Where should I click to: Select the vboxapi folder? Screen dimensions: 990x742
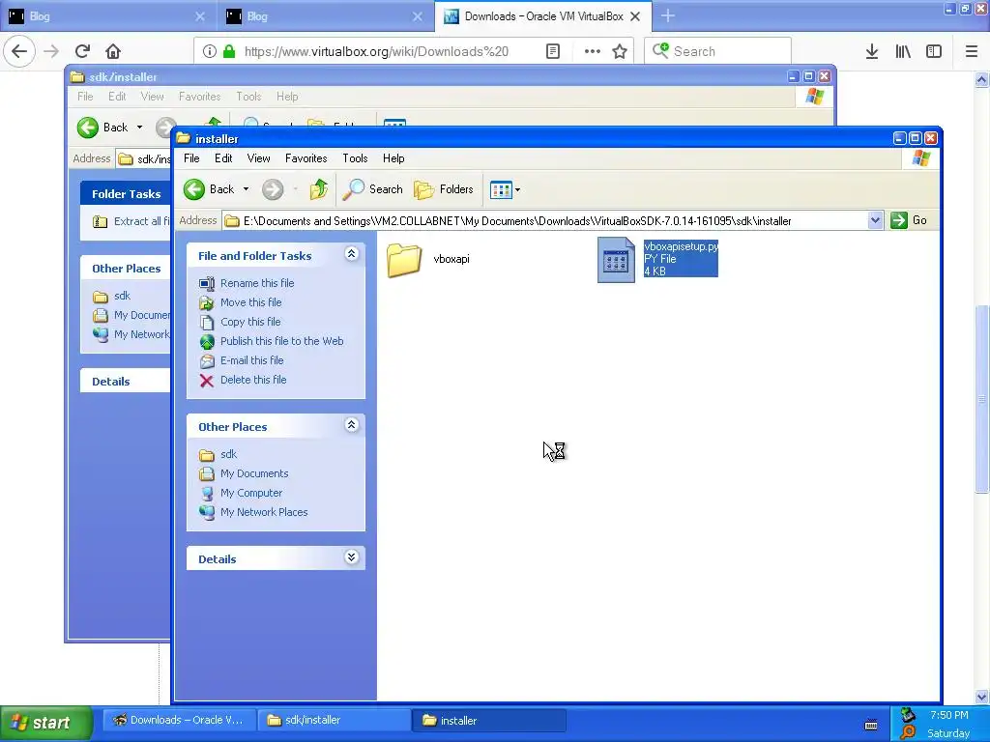(x=428, y=259)
